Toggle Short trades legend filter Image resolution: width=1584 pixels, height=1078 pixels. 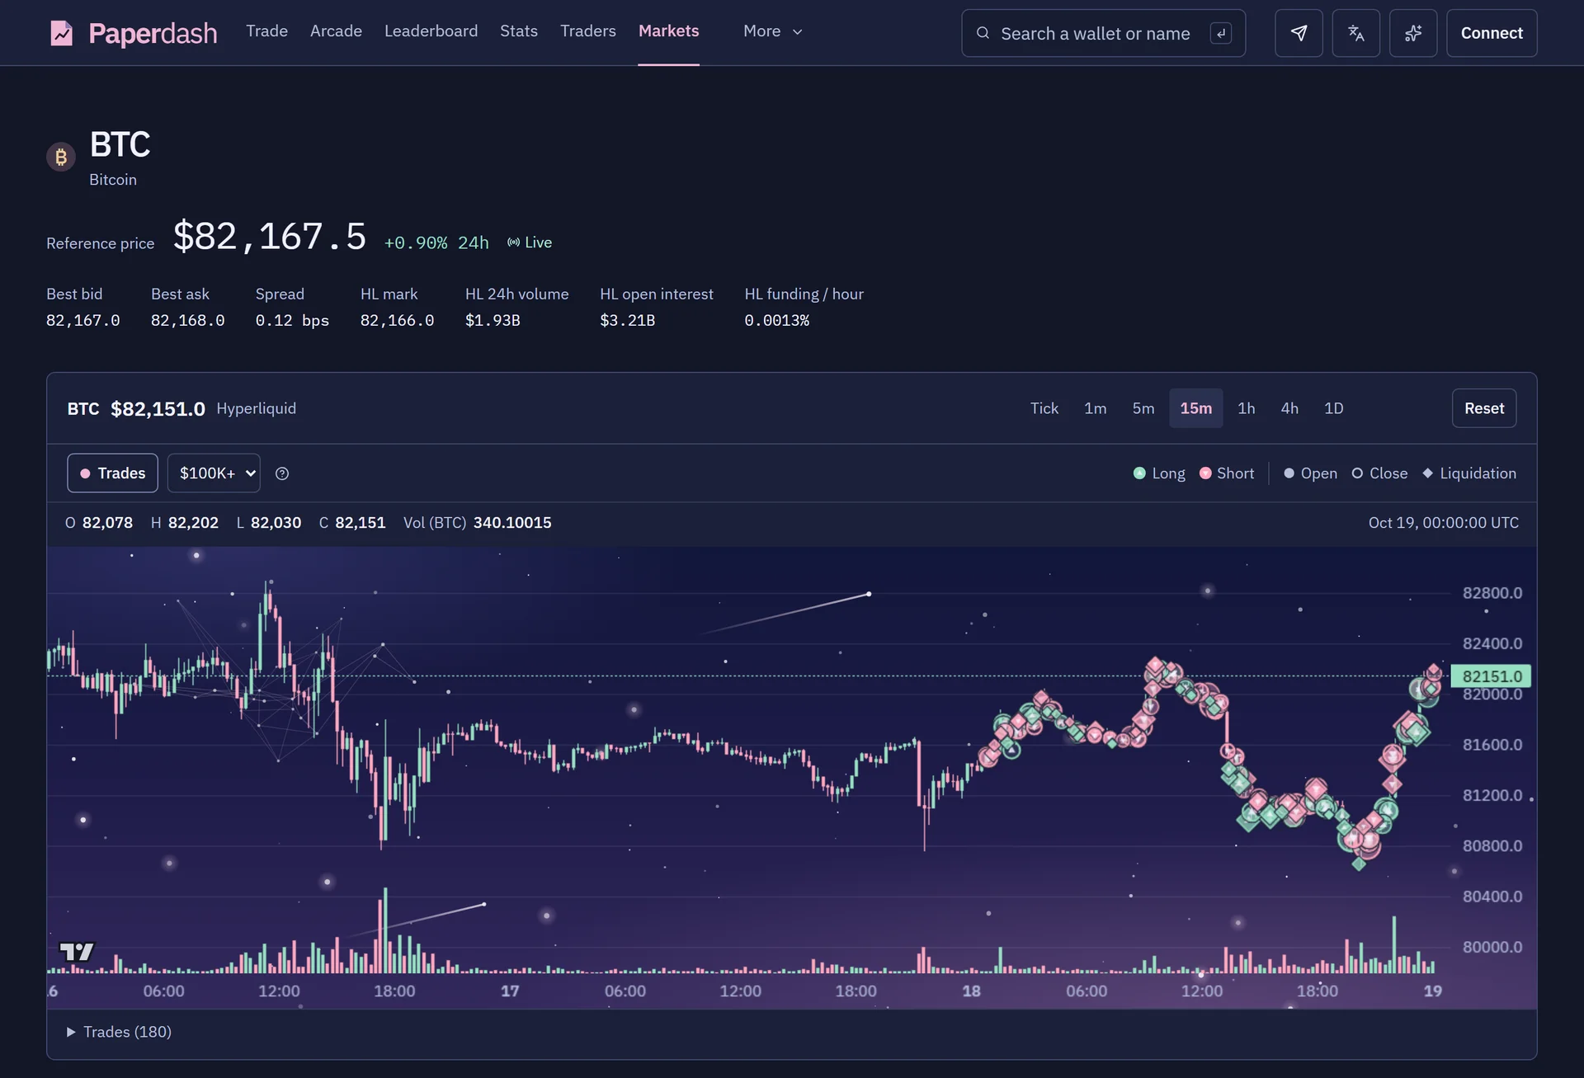1227,473
